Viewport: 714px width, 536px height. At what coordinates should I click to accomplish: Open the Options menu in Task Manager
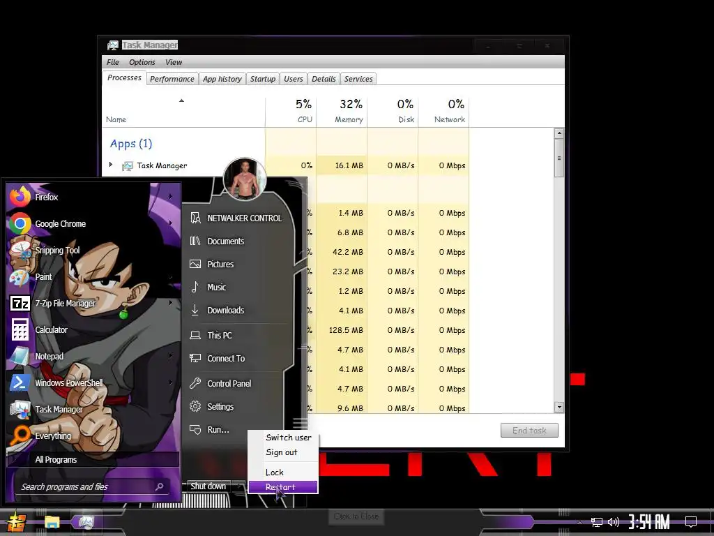(142, 62)
